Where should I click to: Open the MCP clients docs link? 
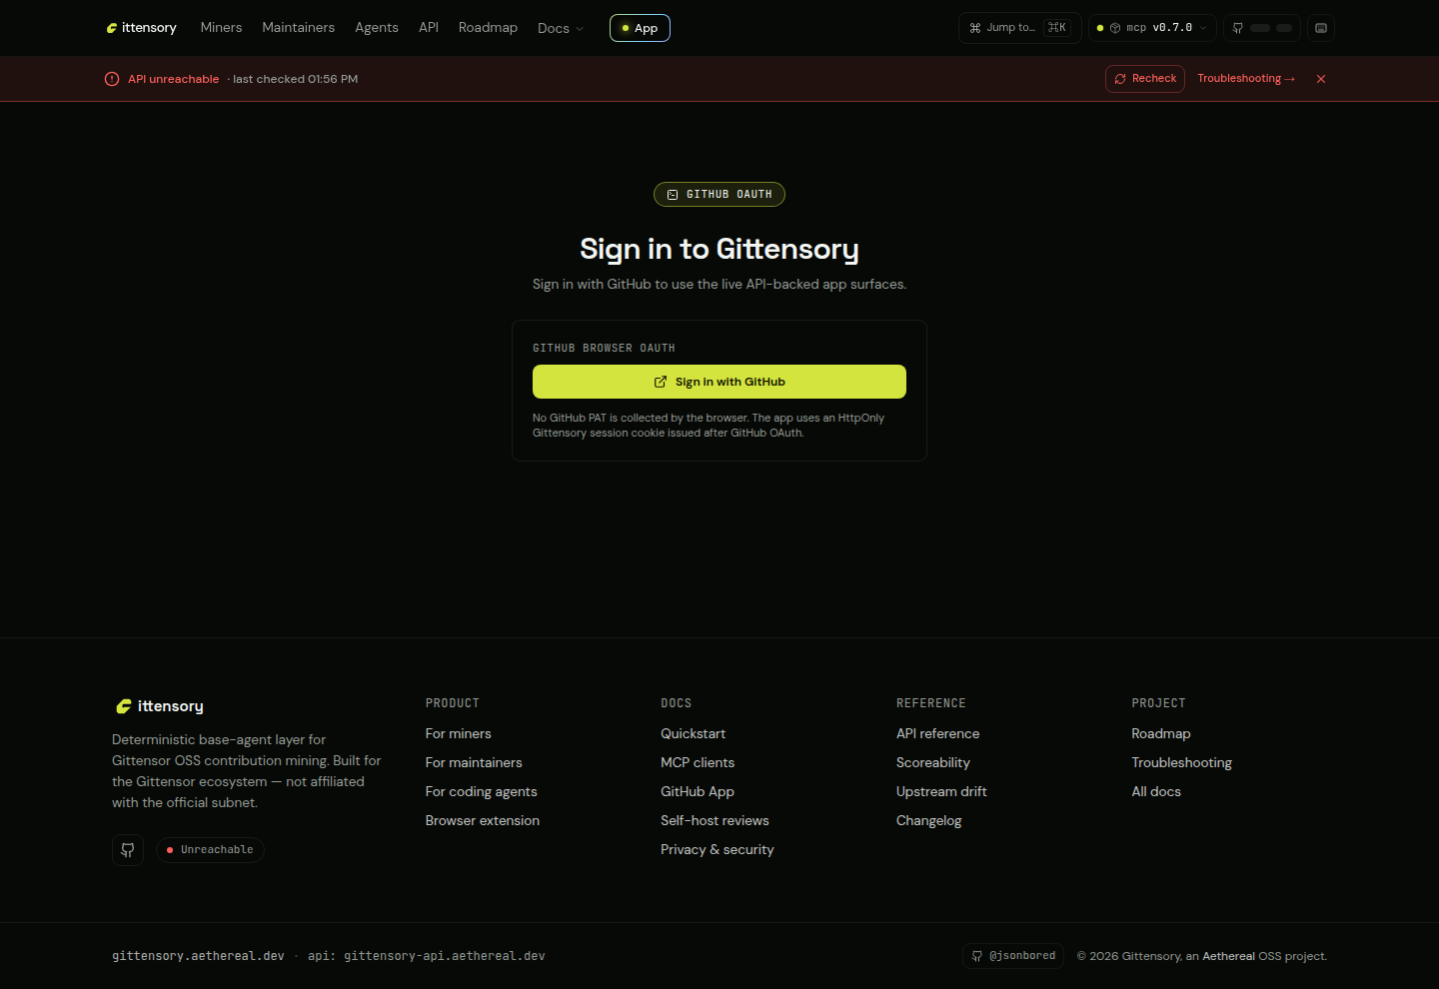tap(698, 763)
